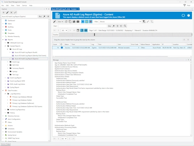Collapse the Reports tree node
The height and width of the screenshot is (146, 194).
(3, 40)
